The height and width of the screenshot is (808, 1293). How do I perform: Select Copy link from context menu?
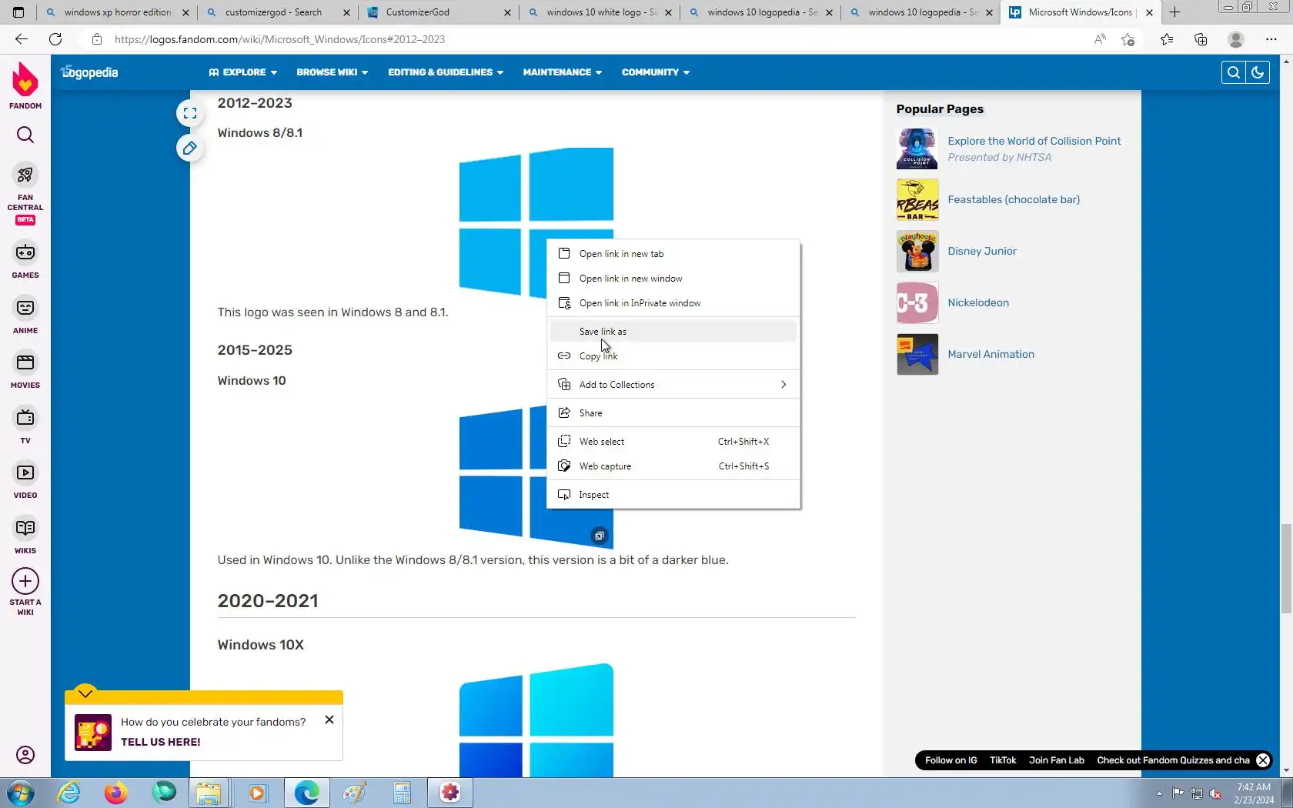(x=673, y=356)
